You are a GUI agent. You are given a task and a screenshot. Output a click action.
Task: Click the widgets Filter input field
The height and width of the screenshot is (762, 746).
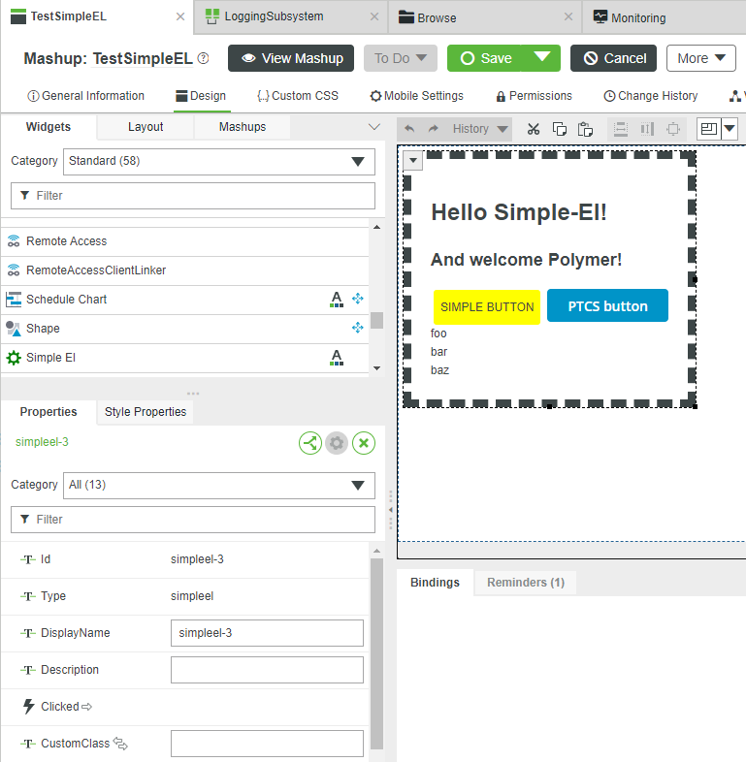(193, 196)
